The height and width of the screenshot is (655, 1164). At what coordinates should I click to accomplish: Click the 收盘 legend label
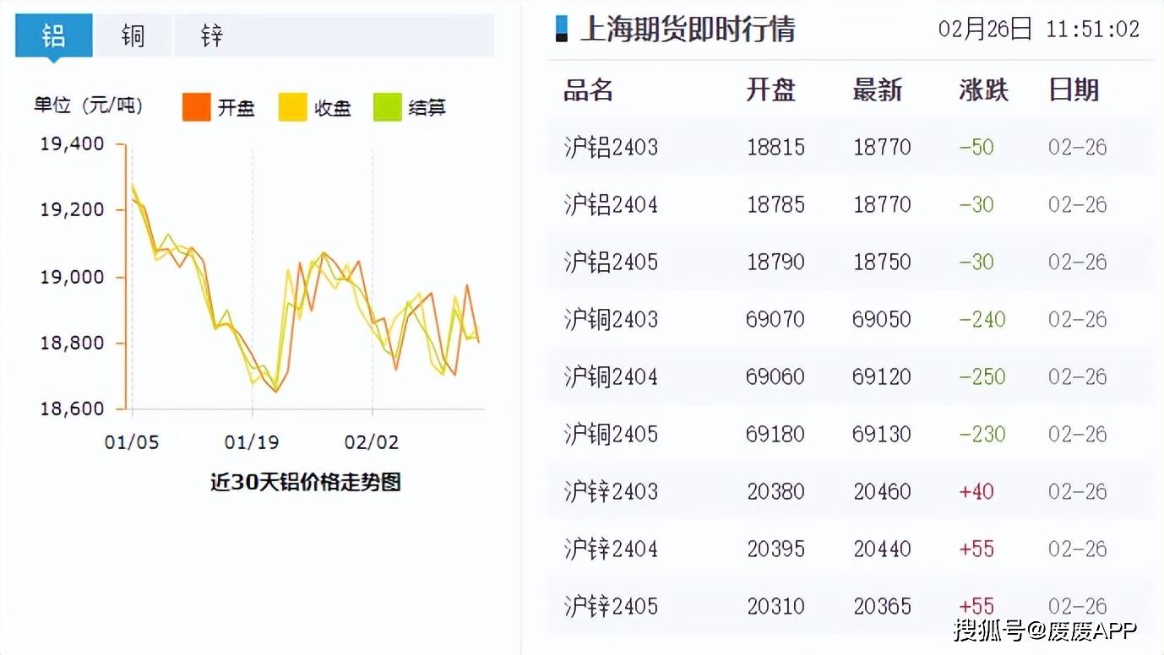pyautogui.click(x=332, y=108)
